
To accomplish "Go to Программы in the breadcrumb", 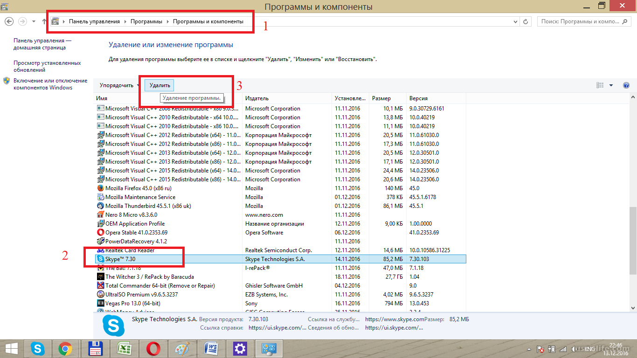I will 146,21.
